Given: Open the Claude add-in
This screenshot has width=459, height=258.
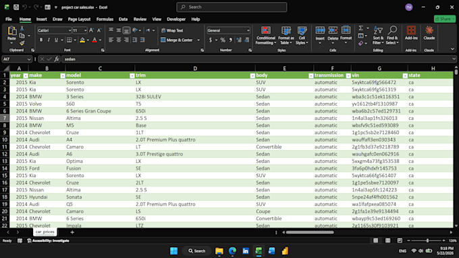Looking at the screenshot, I should tap(429, 33).
